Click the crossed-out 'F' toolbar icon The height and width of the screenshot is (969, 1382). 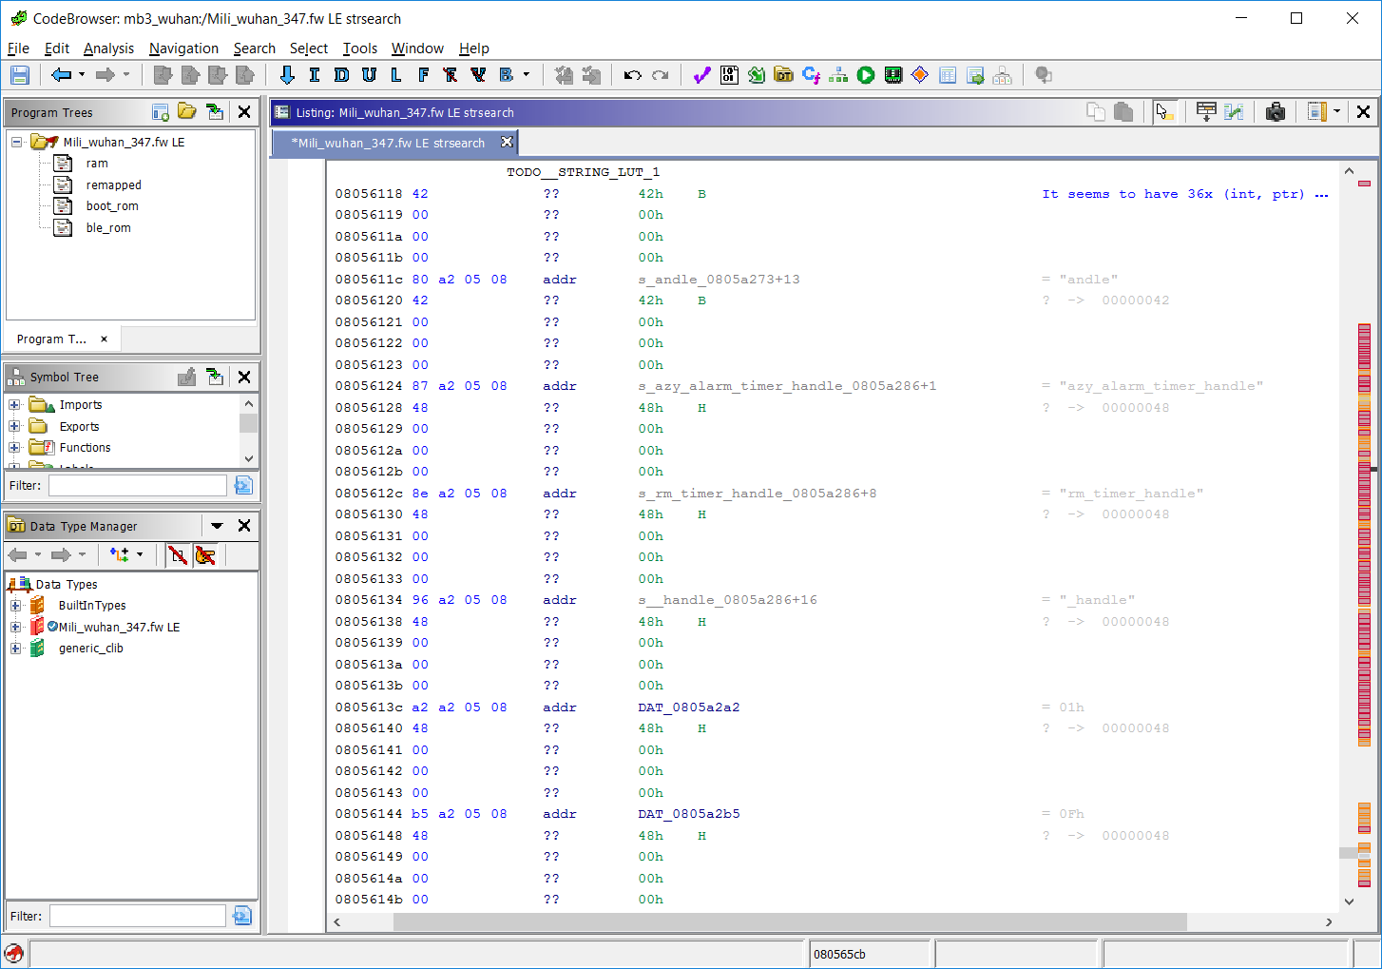point(451,75)
